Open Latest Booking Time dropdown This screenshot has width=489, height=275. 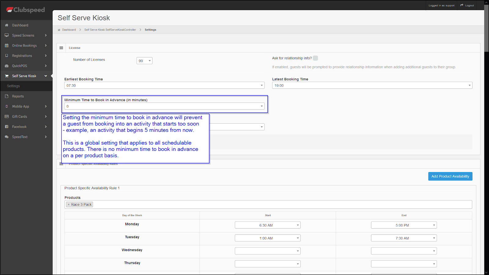coord(372,85)
